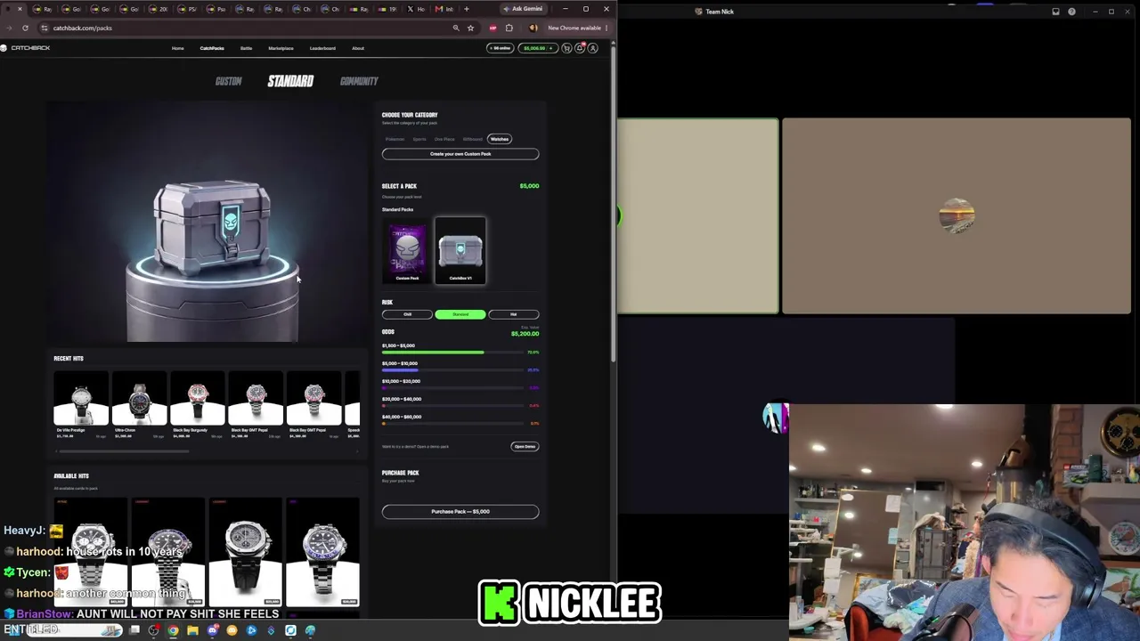Select the Custom Pack thumbnail

[407, 250]
